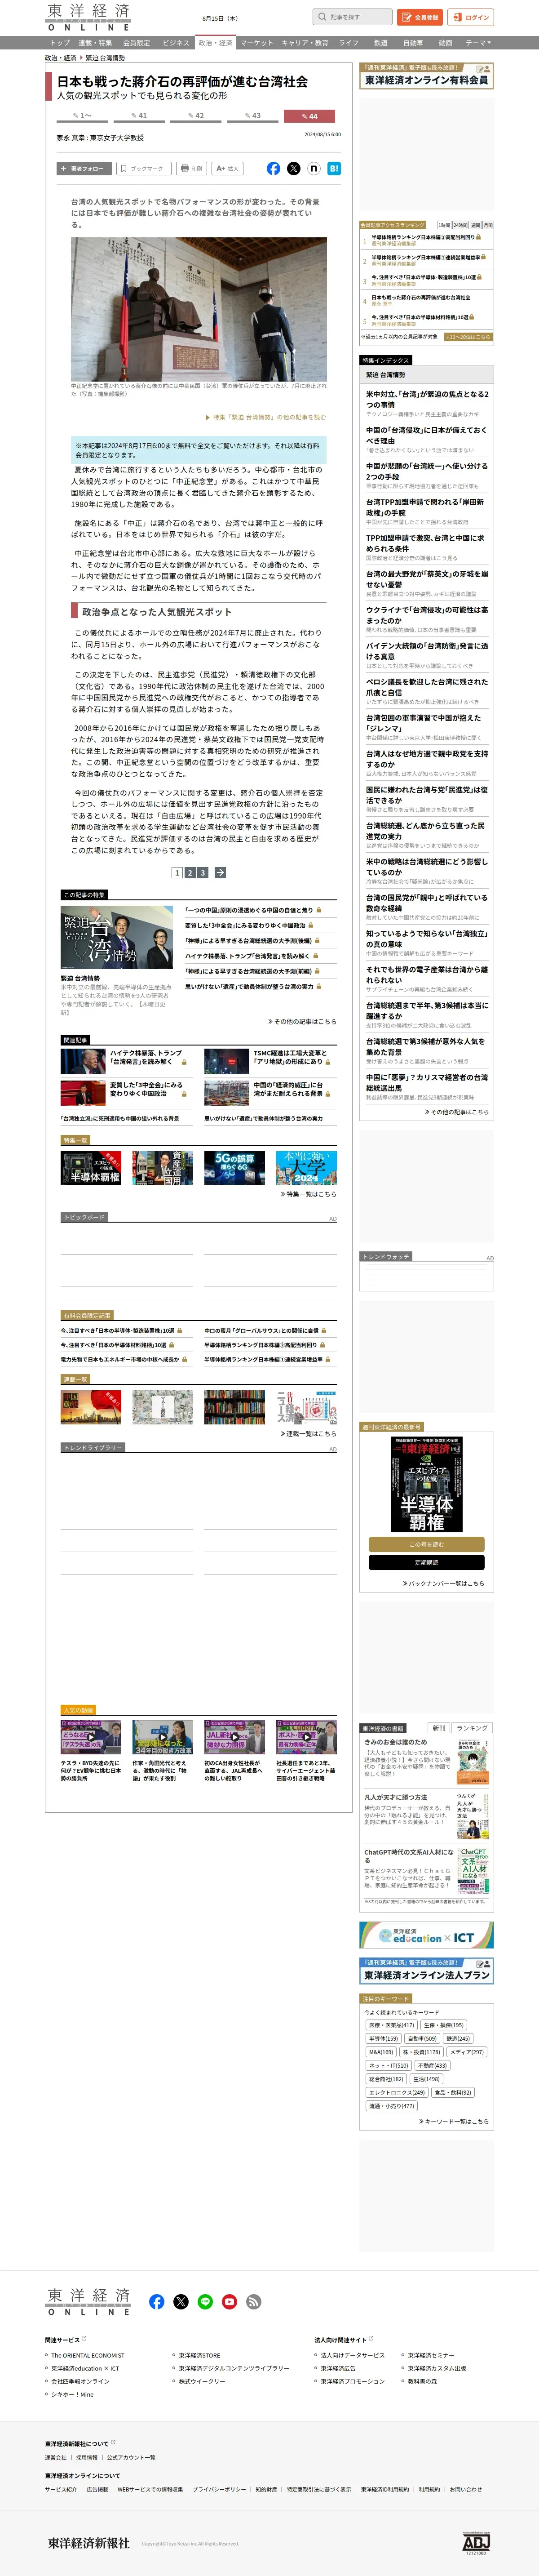539x2576 pixels.
Task: Click the next-page arrow in pagination
Action: pyautogui.click(x=220, y=873)
